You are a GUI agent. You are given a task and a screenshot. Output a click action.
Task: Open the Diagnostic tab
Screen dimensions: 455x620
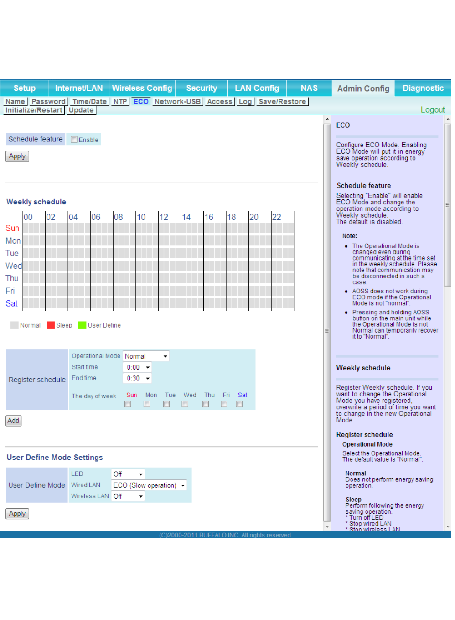pos(423,88)
